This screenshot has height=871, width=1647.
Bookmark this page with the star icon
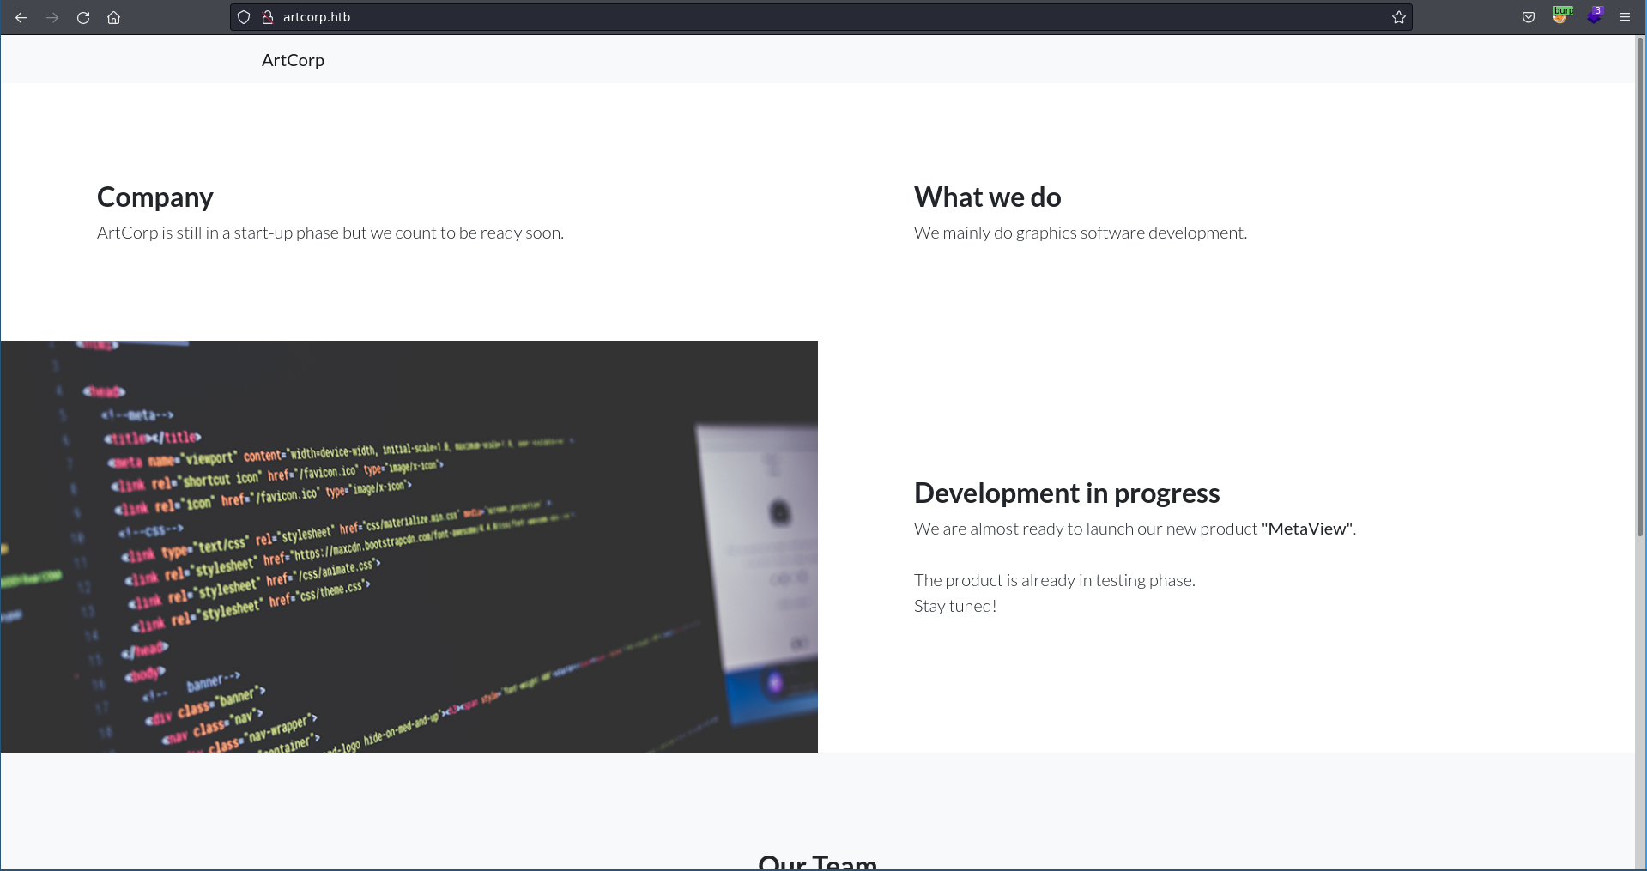pos(1398,17)
